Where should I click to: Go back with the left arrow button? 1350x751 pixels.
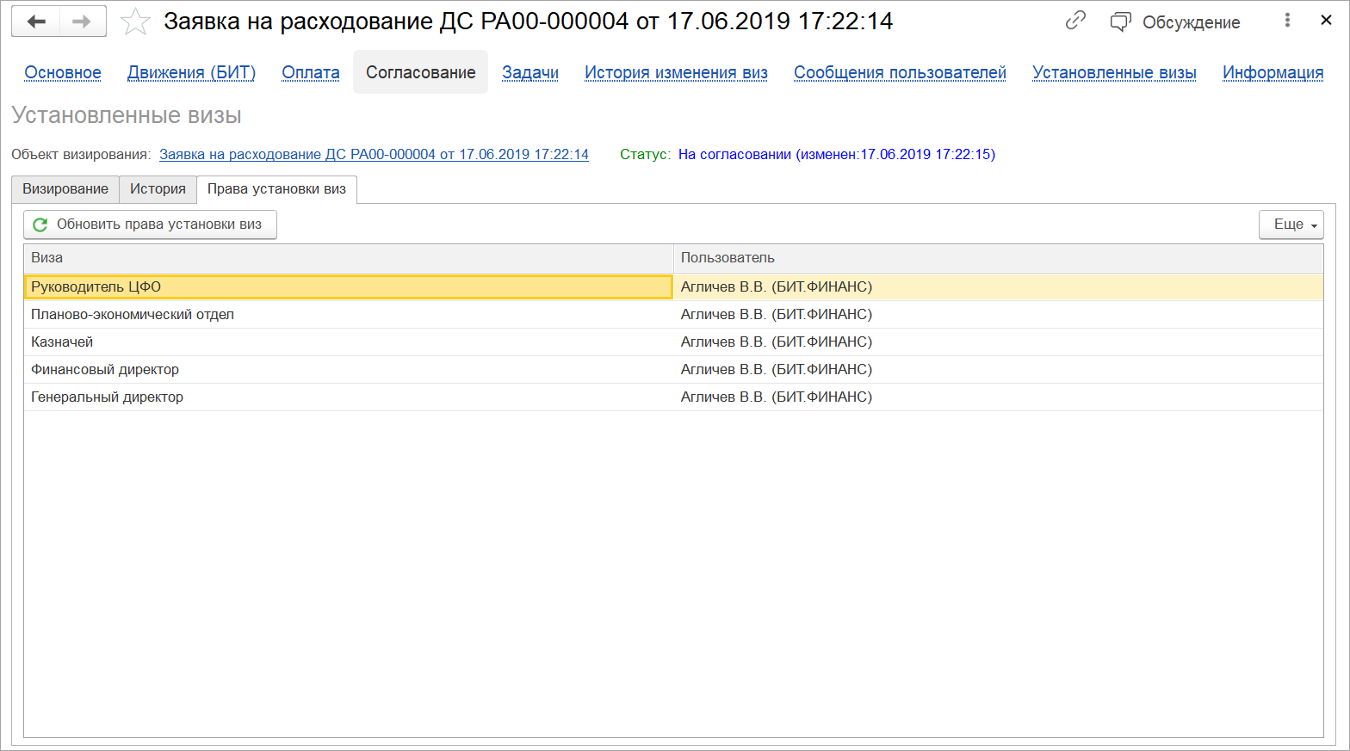[x=36, y=22]
